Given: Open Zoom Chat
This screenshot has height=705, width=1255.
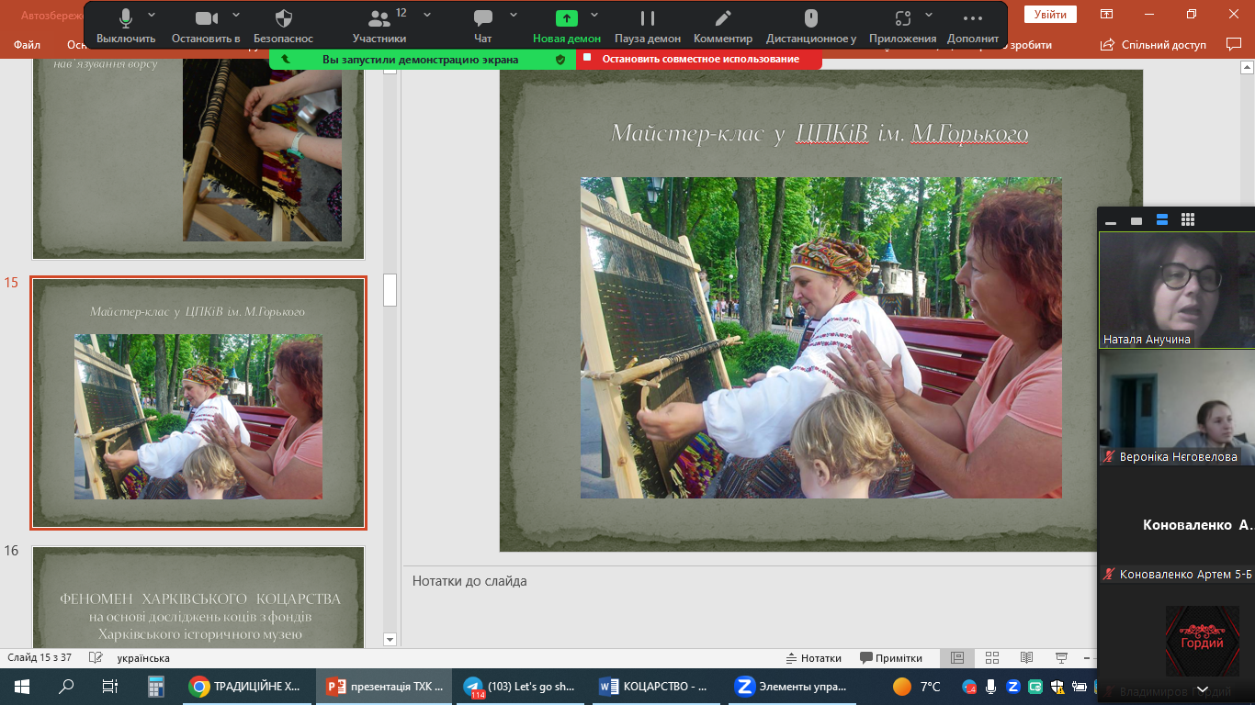Looking at the screenshot, I should coord(483,26).
